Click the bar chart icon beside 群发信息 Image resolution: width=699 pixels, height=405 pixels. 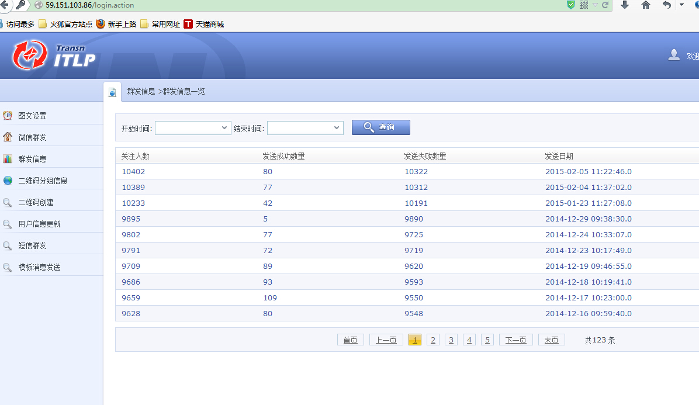point(8,159)
